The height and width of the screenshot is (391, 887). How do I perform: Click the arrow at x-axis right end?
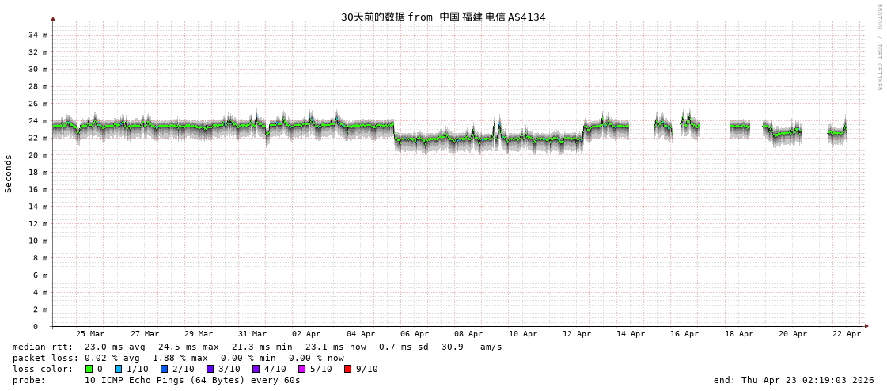pyautogui.click(x=866, y=326)
